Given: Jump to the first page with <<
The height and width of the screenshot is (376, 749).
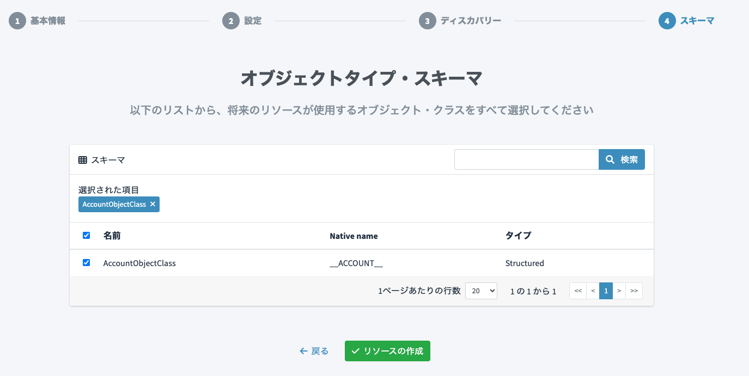Looking at the screenshot, I should point(578,291).
